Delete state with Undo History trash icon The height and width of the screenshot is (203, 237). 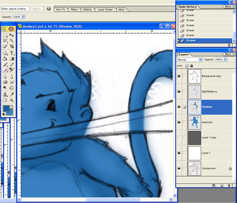tap(229, 45)
